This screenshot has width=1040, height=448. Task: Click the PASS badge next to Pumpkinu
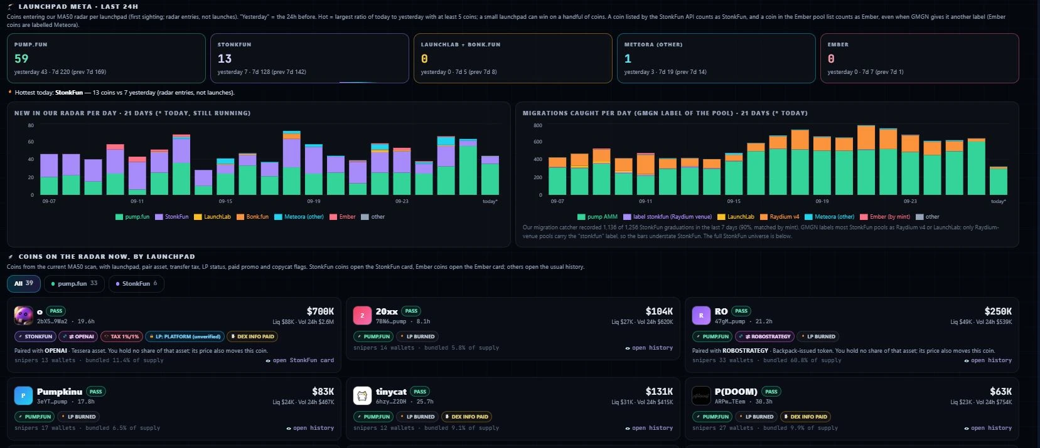point(95,392)
